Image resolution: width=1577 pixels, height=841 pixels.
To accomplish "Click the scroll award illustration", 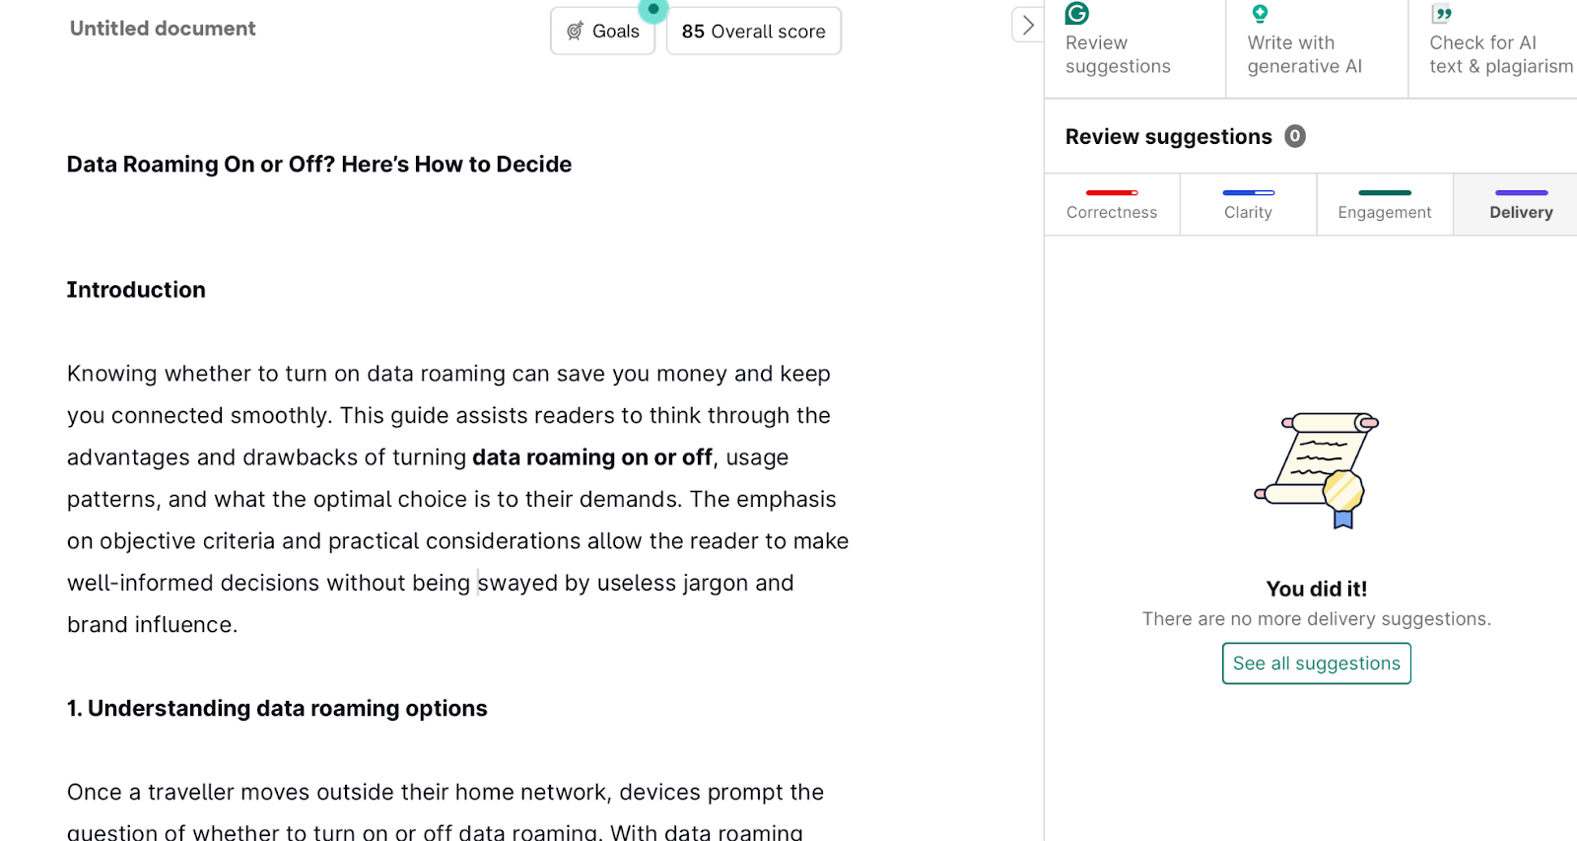I will click(1317, 470).
